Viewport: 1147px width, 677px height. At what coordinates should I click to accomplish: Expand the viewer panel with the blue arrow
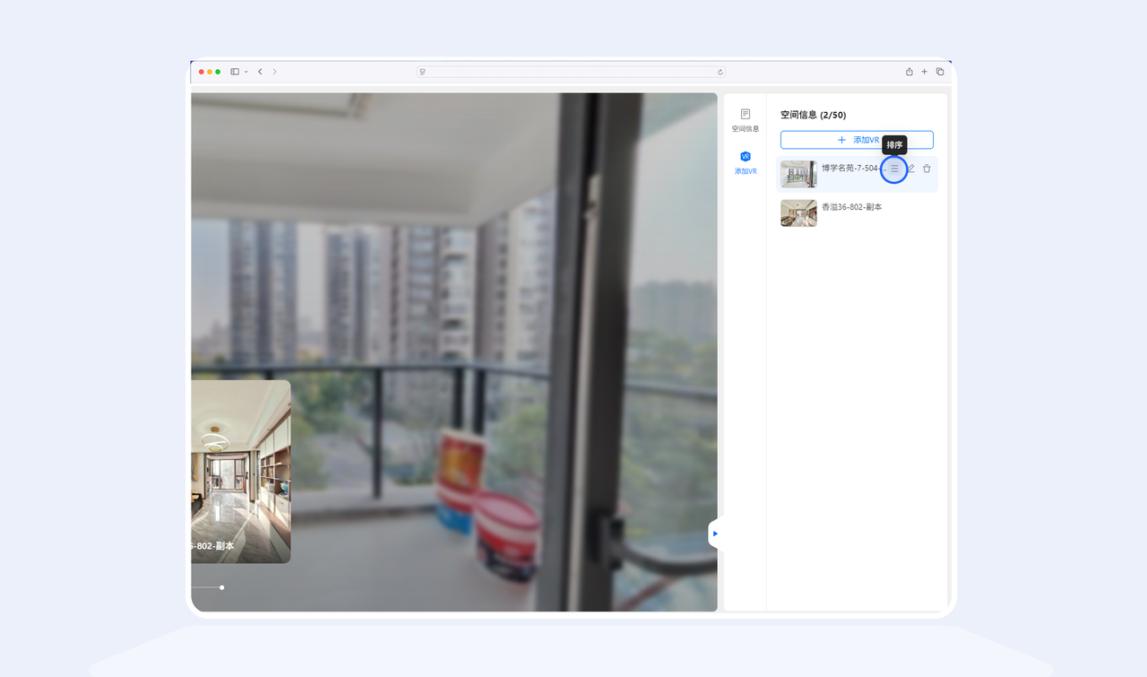714,533
